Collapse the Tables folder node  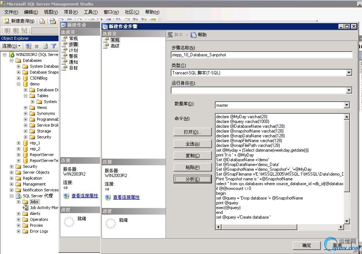pos(26,96)
